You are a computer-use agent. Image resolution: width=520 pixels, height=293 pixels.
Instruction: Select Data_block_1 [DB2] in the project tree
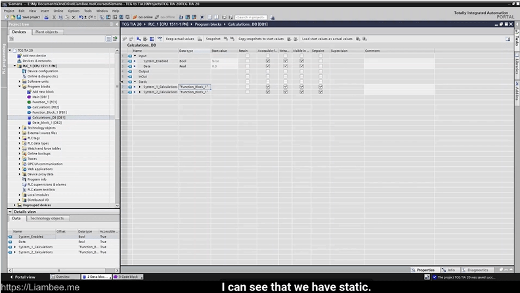(46, 122)
